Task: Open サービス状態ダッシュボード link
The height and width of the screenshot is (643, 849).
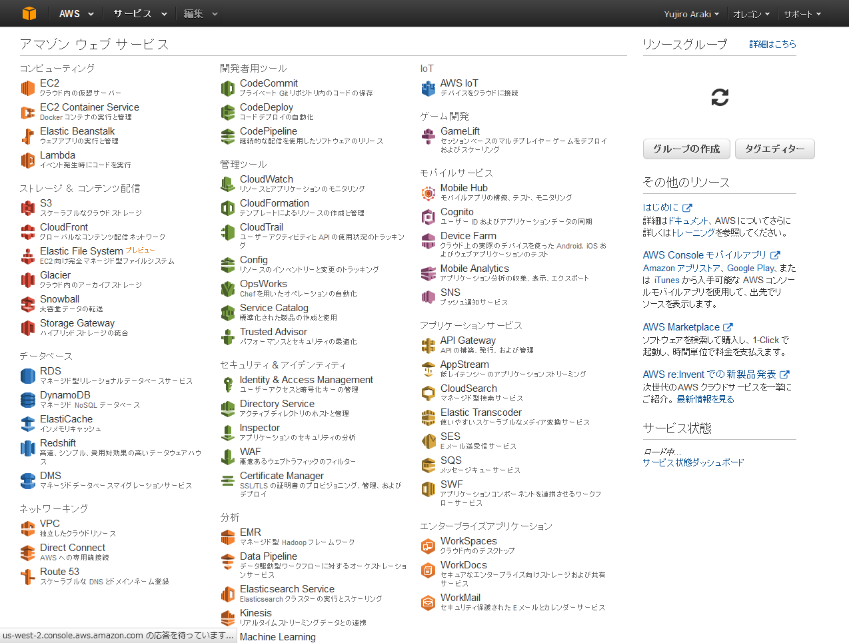Action: tap(693, 462)
